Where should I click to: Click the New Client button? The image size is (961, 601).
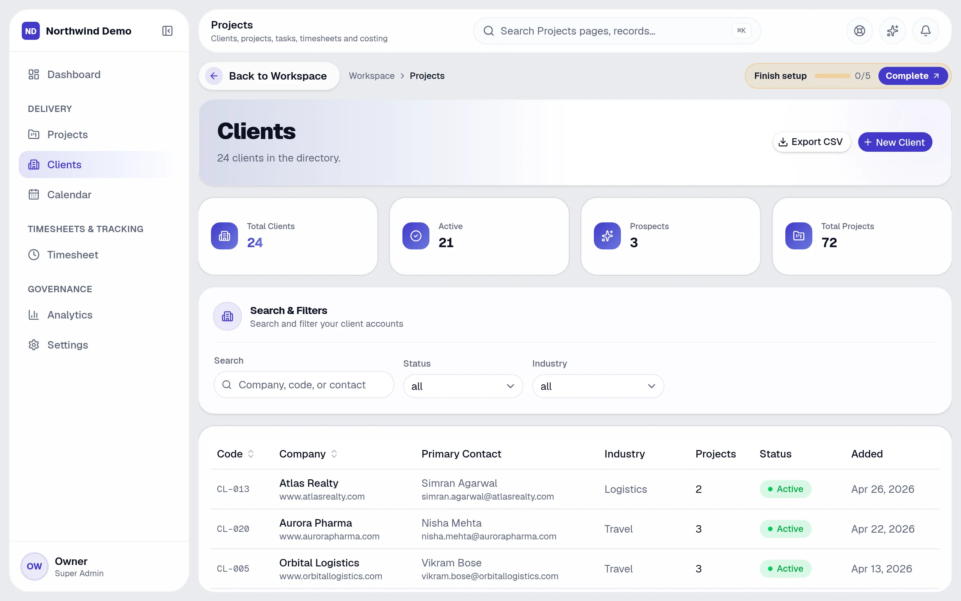895,142
